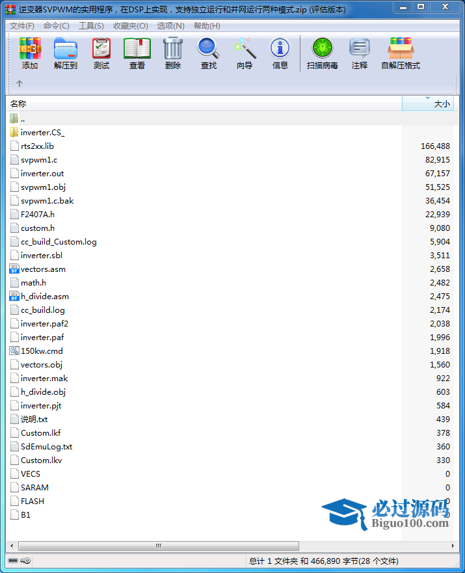
Task: Select file inverter.out
Action: [x=42, y=173]
